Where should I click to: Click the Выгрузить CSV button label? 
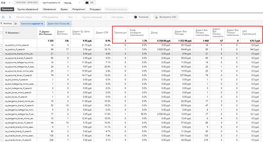click(x=168, y=17)
